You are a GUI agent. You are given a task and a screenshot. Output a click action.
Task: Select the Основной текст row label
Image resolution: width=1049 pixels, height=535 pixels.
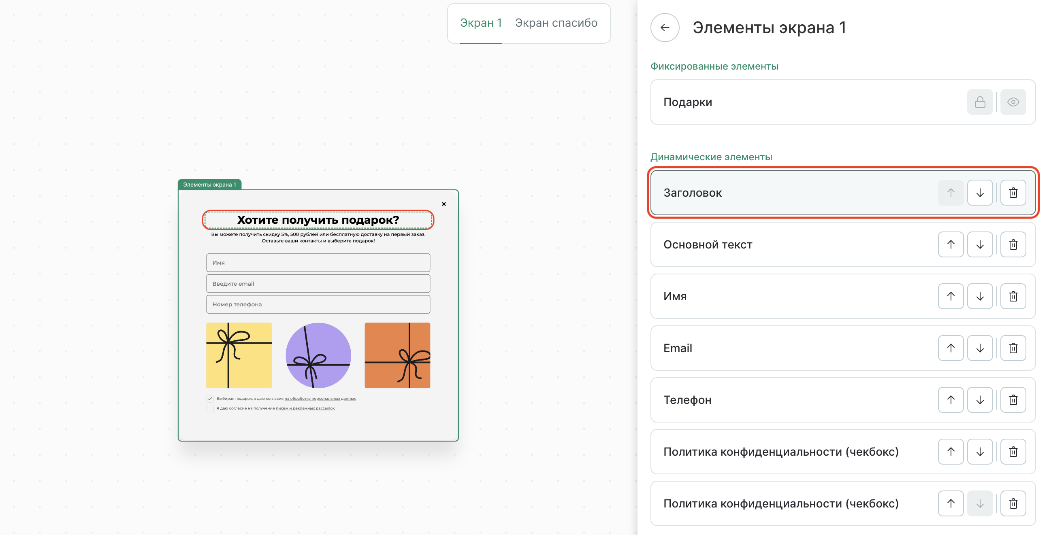(708, 244)
